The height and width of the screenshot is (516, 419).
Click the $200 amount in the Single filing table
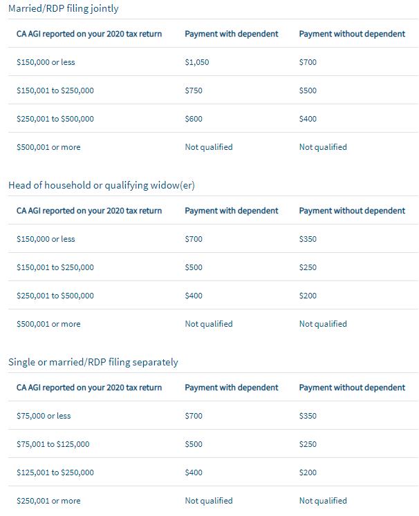coord(308,472)
